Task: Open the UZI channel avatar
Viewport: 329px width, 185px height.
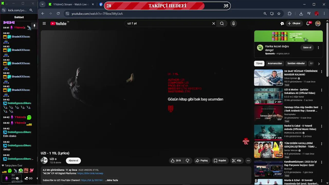Action: 44,160
